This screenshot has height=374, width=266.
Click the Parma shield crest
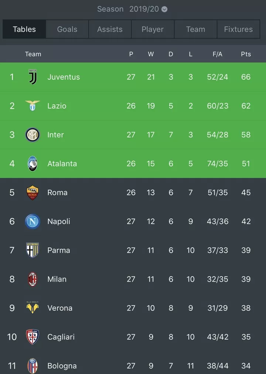(x=33, y=250)
